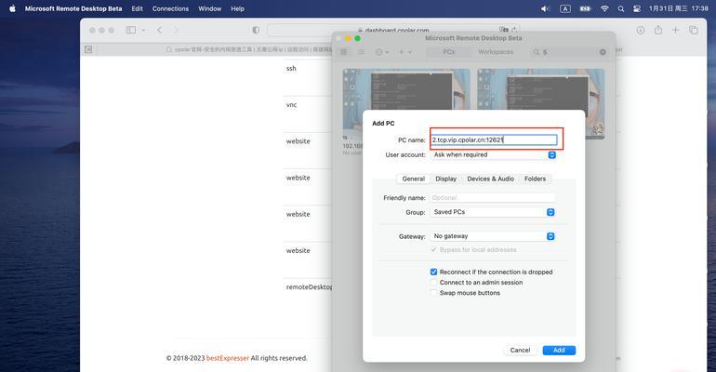The height and width of the screenshot is (372, 716).
Task: Click the volume icon in menu bar
Action: click(x=545, y=8)
